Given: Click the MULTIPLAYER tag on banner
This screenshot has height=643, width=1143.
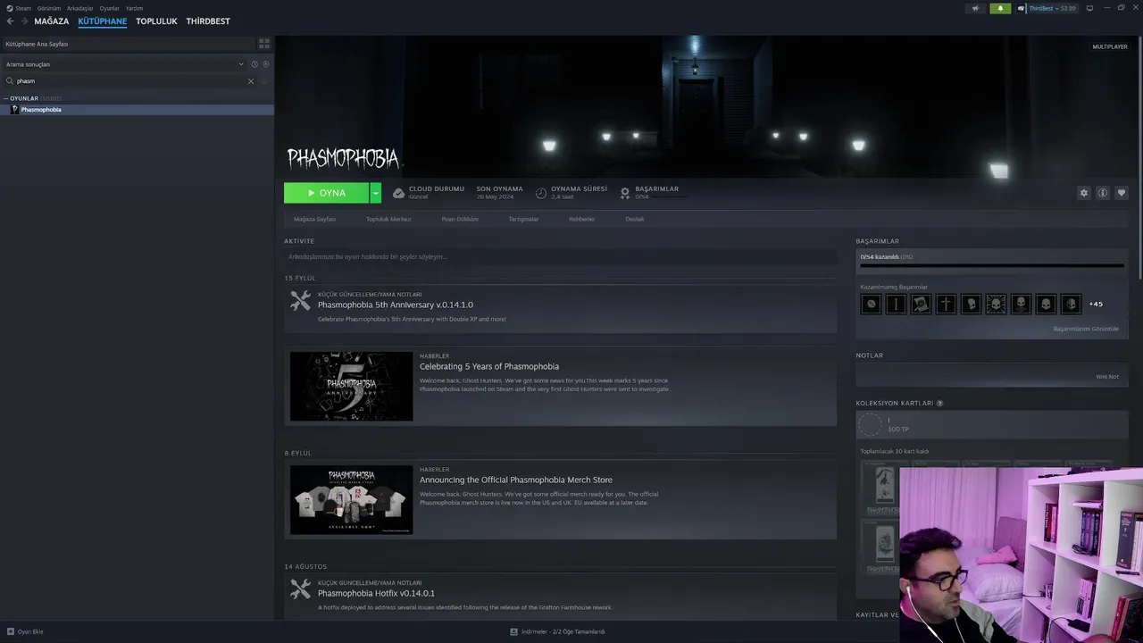Looking at the screenshot, I should pos(1110,46).
